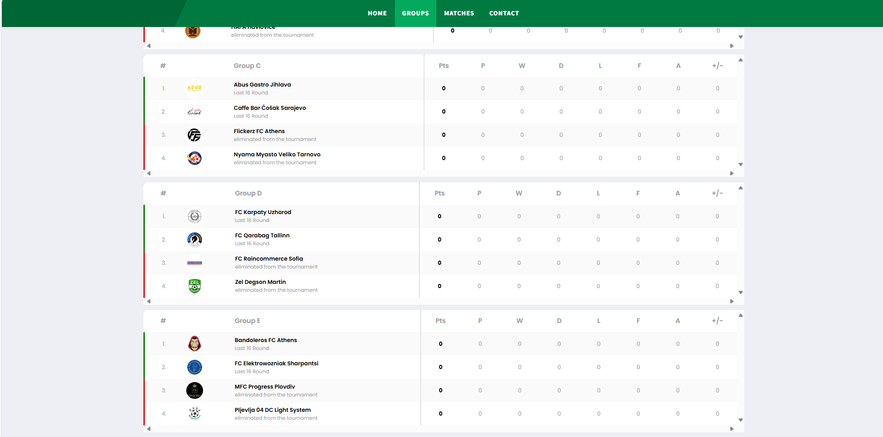Open the HOME menu item
Viewport: 883px width, 437px height.
[377, 13]
